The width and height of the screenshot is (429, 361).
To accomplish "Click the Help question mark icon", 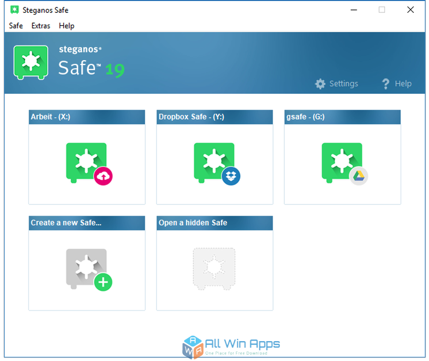I will 386,84.
